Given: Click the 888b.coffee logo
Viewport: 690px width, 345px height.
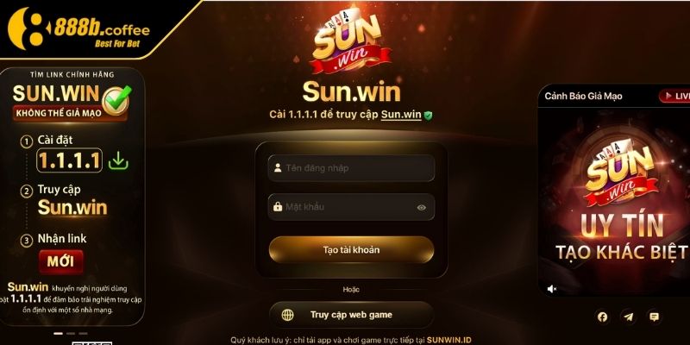Looking at the screenshot, I should point(79,28).
